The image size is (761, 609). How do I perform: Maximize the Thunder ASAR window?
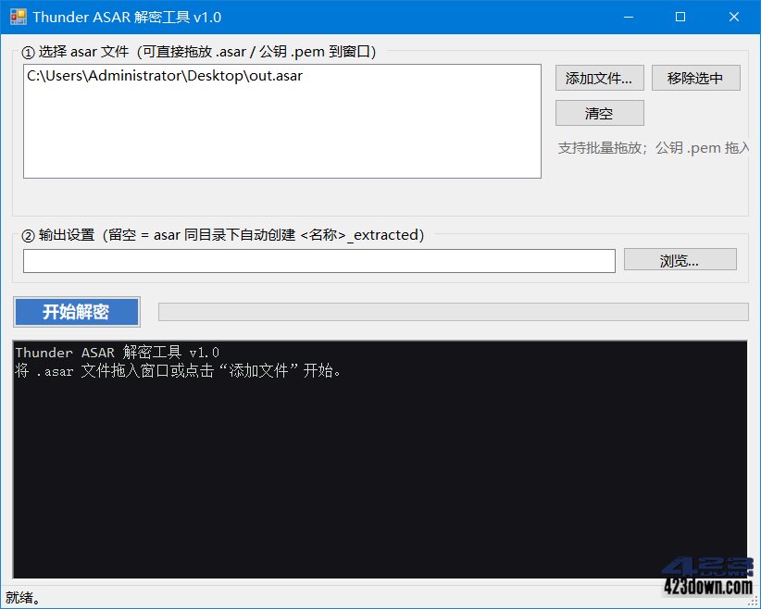pos(680,17)
